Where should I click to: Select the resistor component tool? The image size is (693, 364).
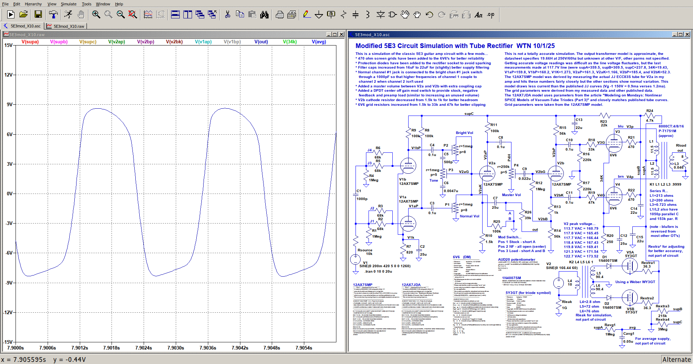[343, 14]
